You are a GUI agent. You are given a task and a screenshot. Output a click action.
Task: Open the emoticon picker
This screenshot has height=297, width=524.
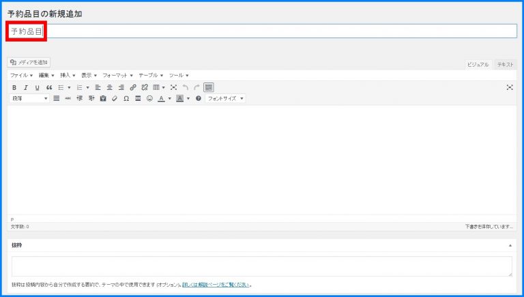coord(149,98)
